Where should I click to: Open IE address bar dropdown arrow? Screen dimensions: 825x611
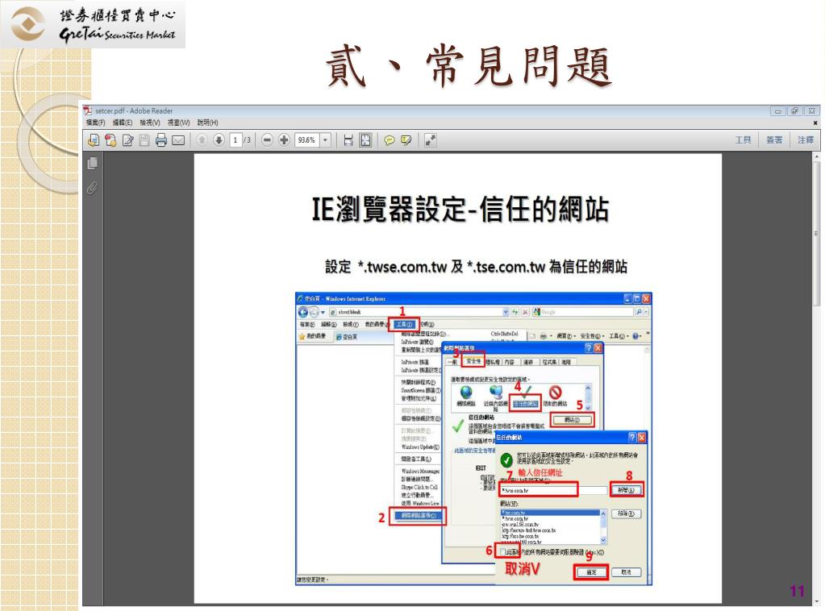point(506,312)
